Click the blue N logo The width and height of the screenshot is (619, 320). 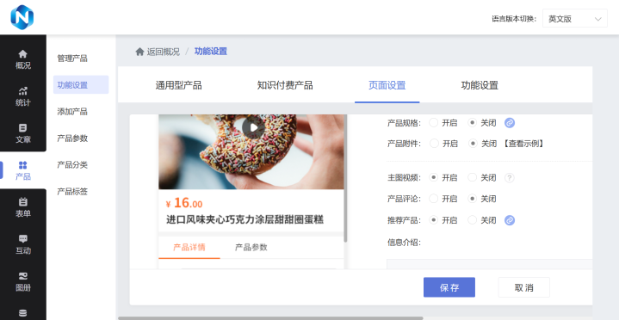coord(22,17)
